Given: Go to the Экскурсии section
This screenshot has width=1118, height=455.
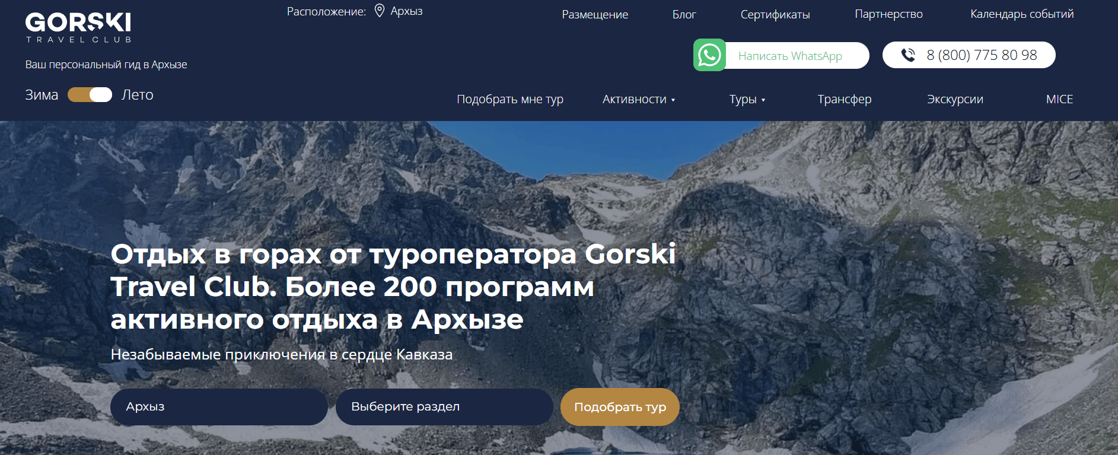Looking at the screenshot, I should coord(955,99).
